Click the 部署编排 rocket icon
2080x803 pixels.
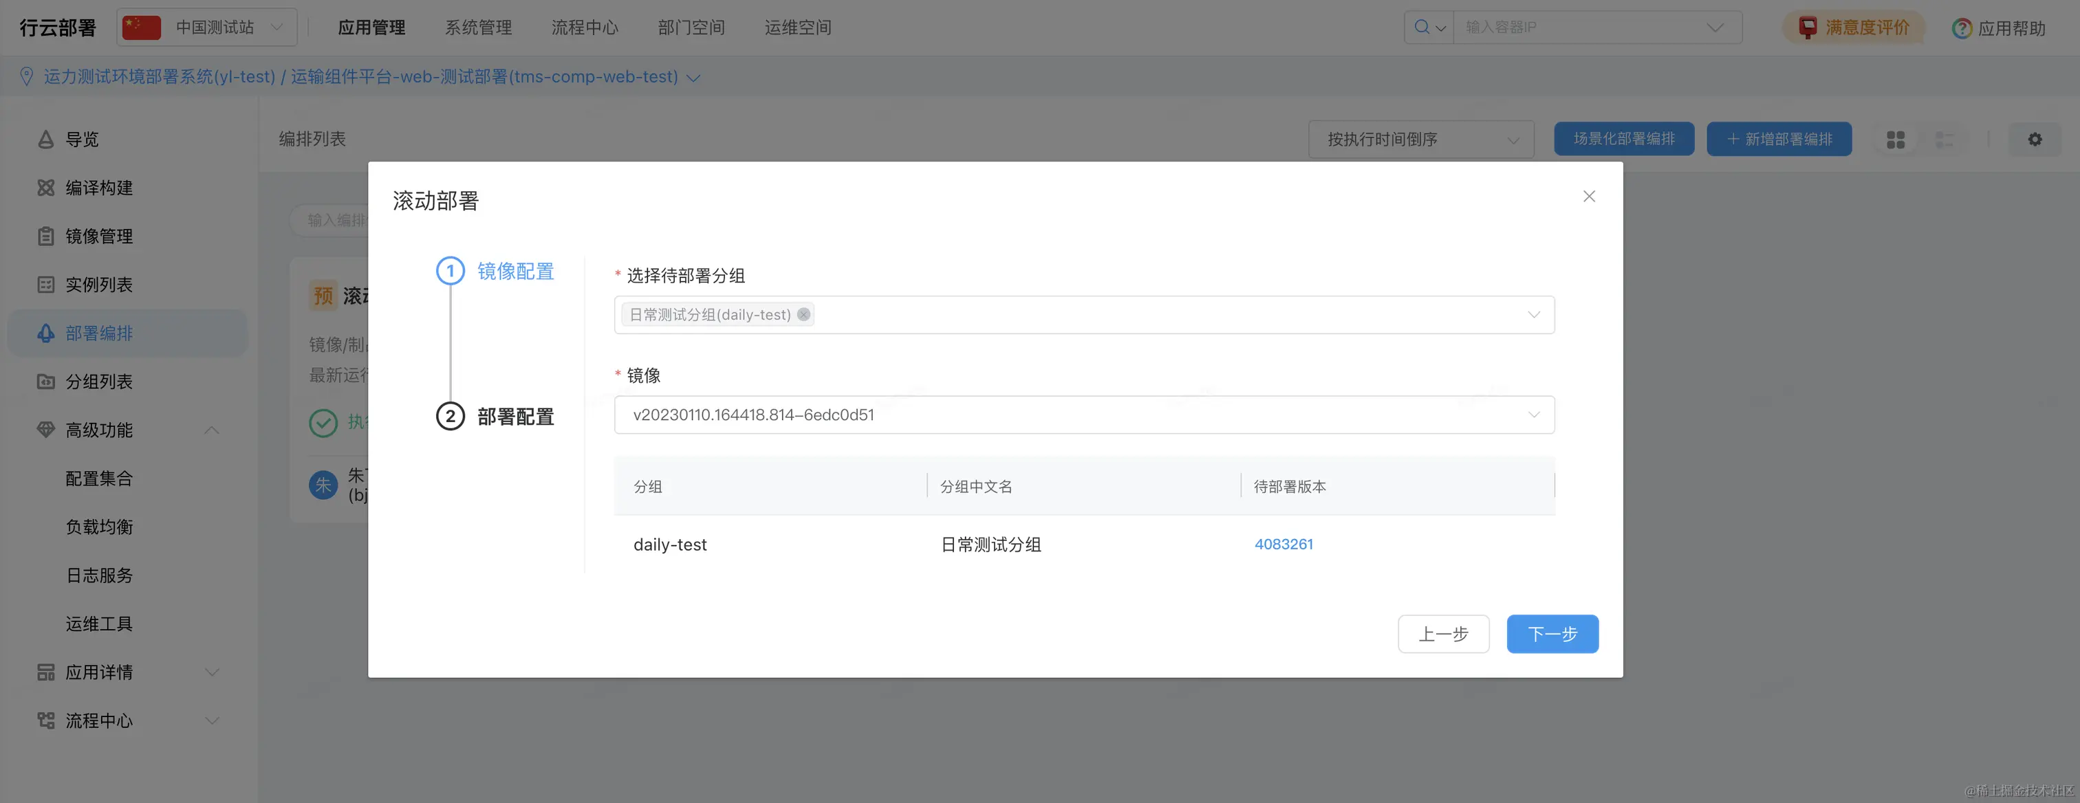pos(46,333)
